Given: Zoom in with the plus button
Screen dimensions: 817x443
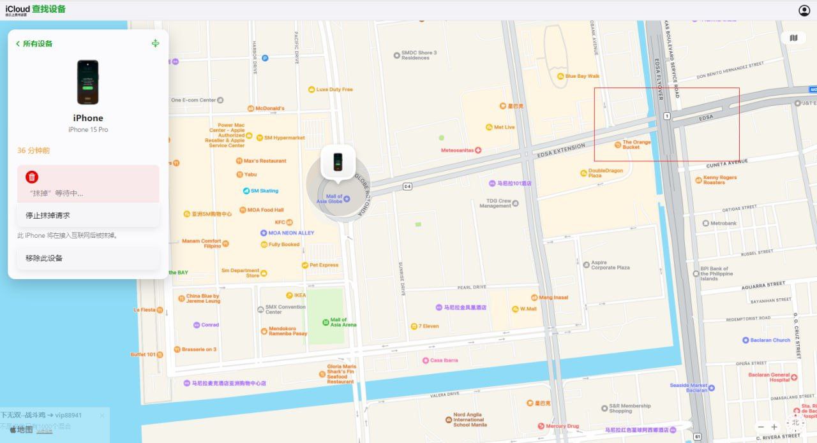Looking at the screenshot, I should (x=774, y=426).
